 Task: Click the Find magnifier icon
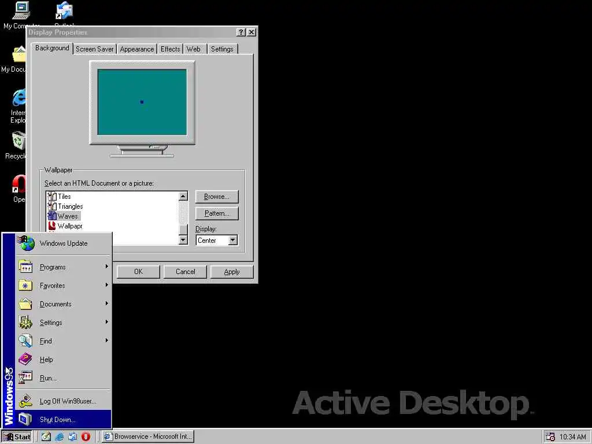click(x=25, y=341)
